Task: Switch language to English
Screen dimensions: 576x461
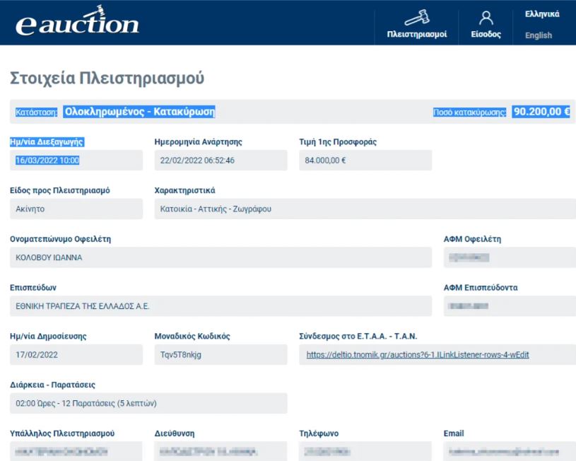Action: tap(539, 35)
